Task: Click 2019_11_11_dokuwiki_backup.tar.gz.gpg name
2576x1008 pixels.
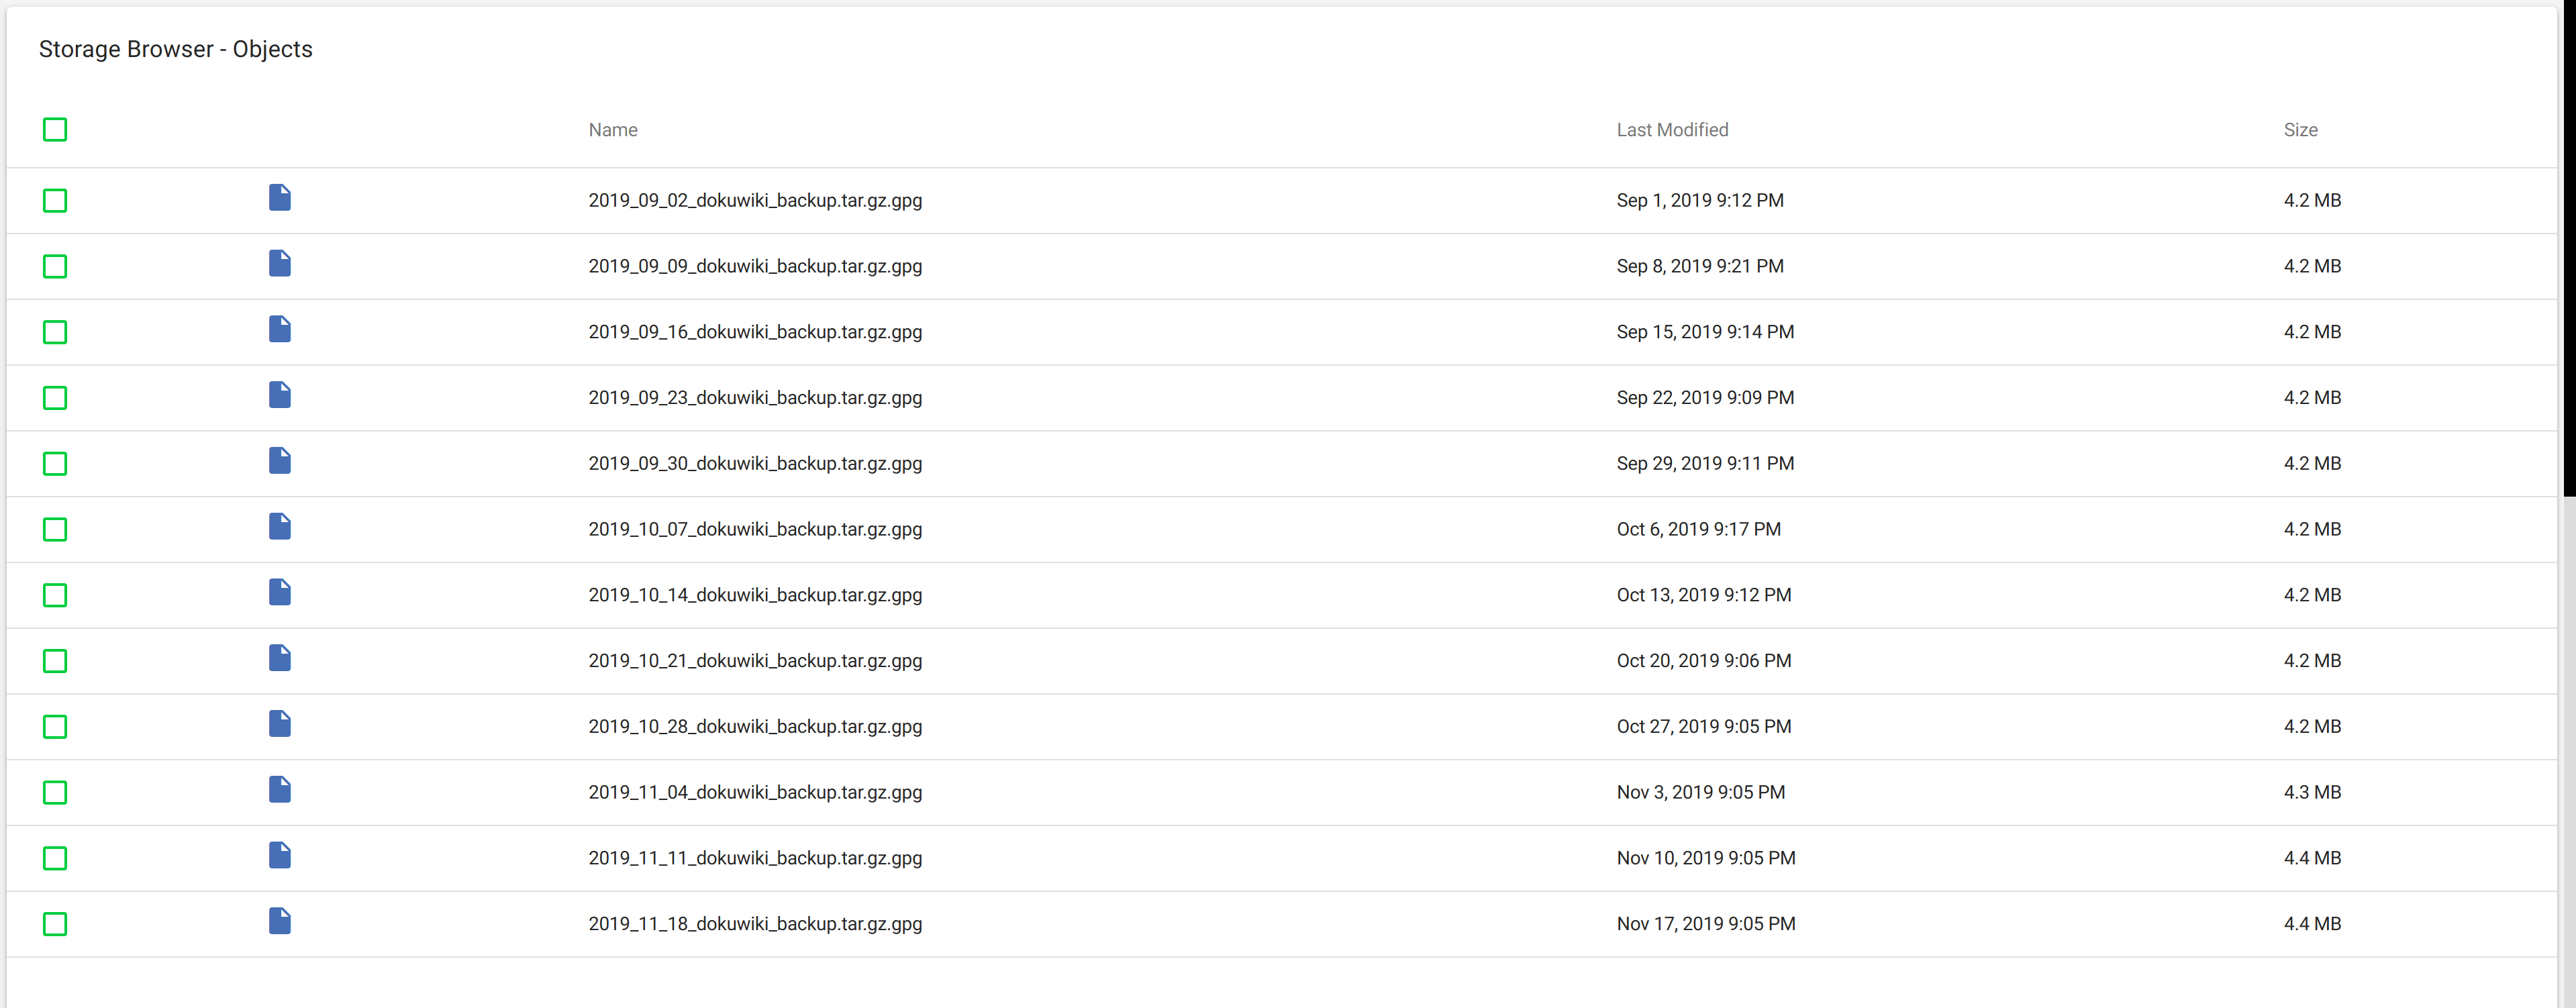Action: pyautogui.click(x=755, y=859)
